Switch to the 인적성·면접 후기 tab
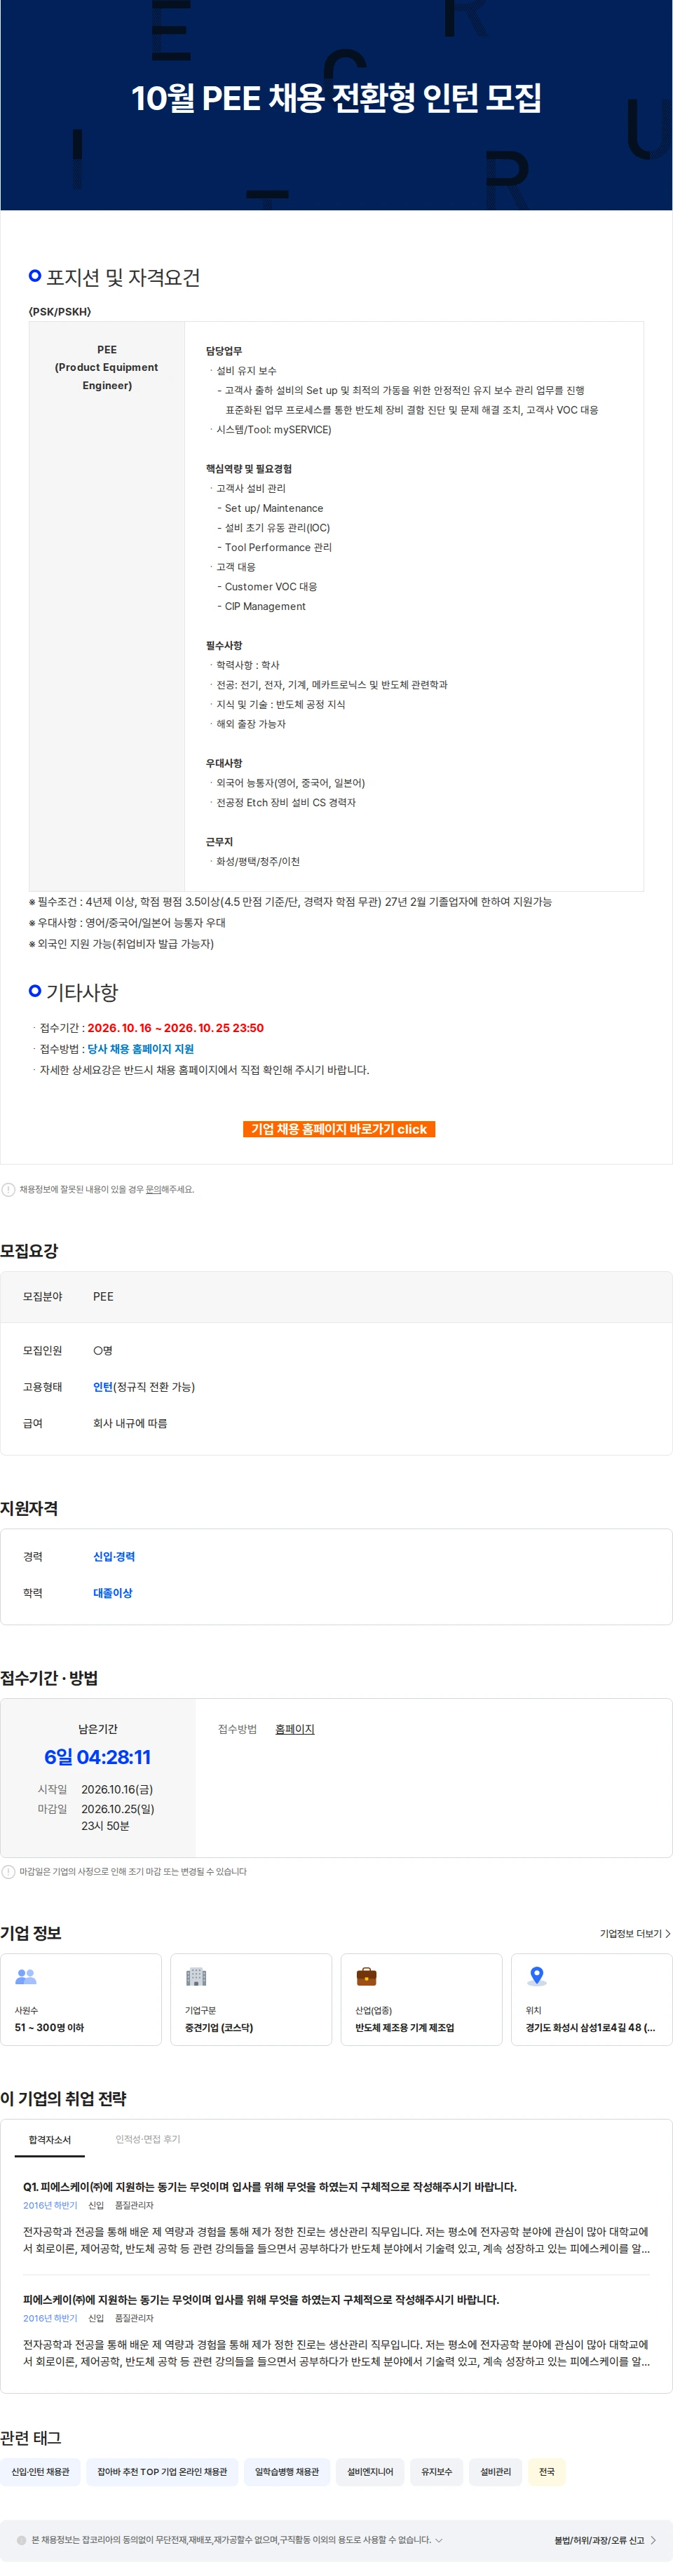 coord(148,2140)
